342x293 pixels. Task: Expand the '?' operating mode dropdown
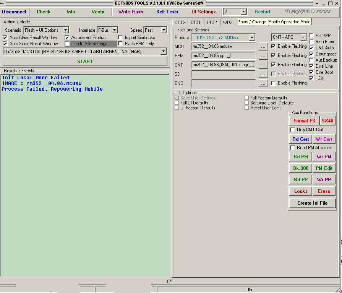pos(244,11)
